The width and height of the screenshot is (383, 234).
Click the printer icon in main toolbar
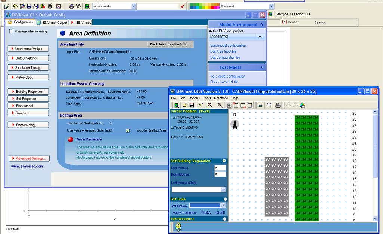tap(71, 6)
